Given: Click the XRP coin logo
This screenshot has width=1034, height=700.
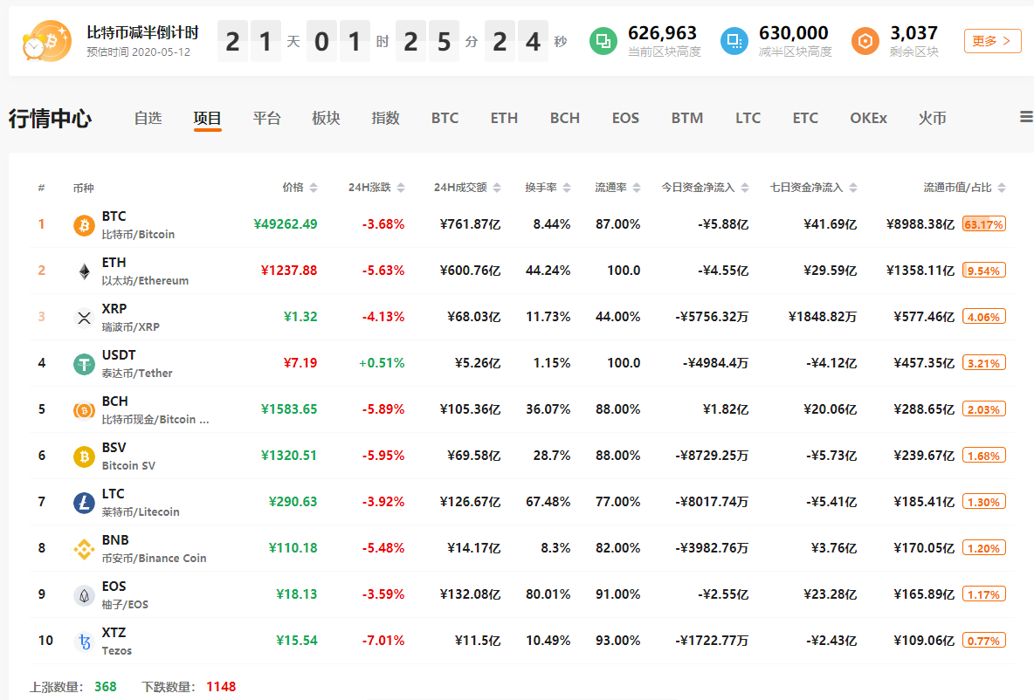Looking at the screenshot, I should tap(84, 318).
